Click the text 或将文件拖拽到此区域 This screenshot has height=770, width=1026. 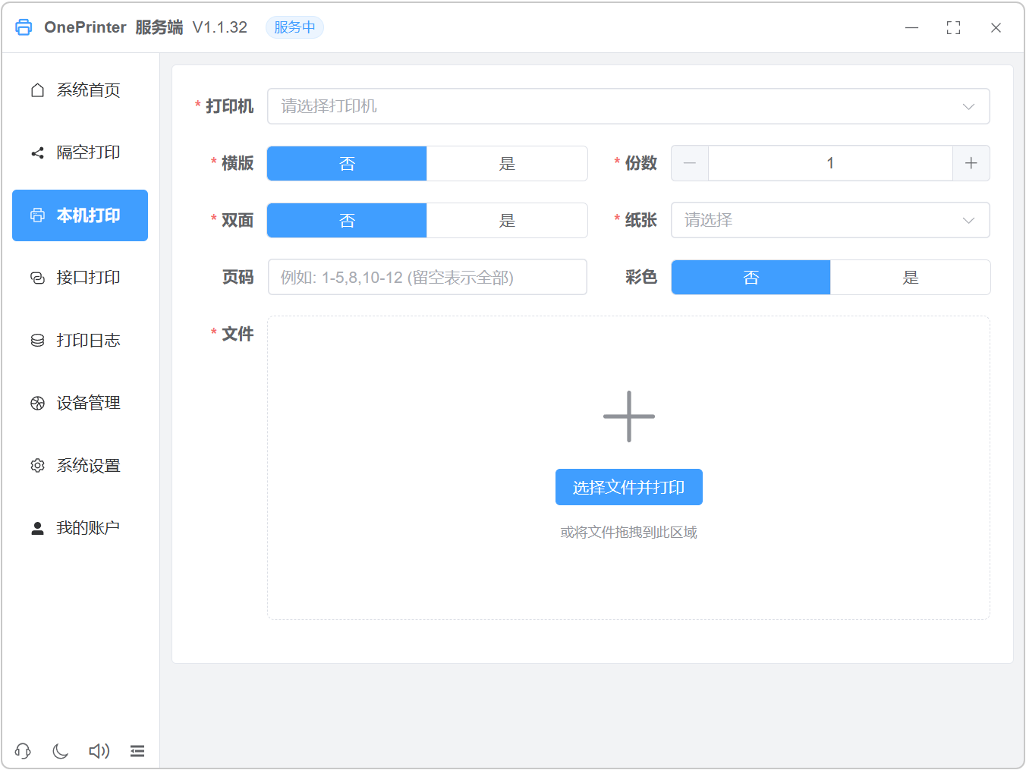click(629, 533)
